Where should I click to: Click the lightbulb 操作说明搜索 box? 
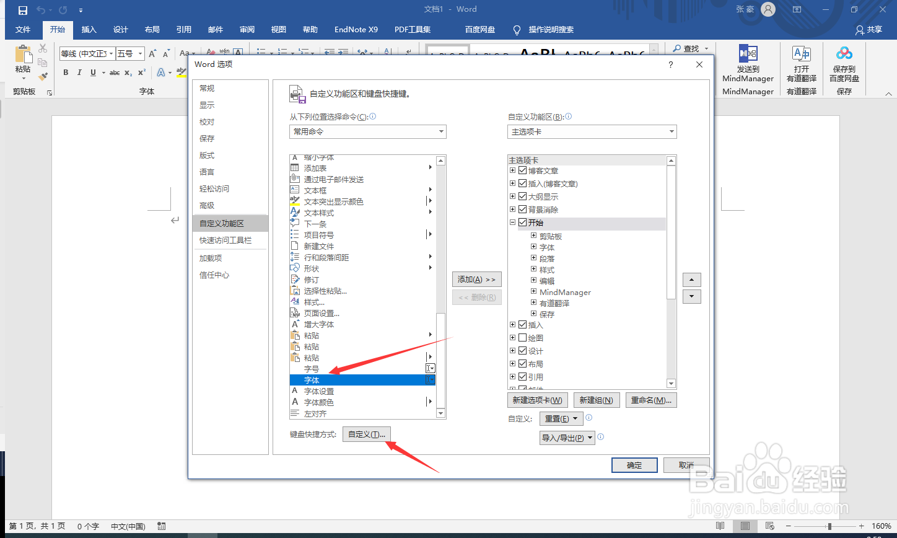tap(543, 29)
